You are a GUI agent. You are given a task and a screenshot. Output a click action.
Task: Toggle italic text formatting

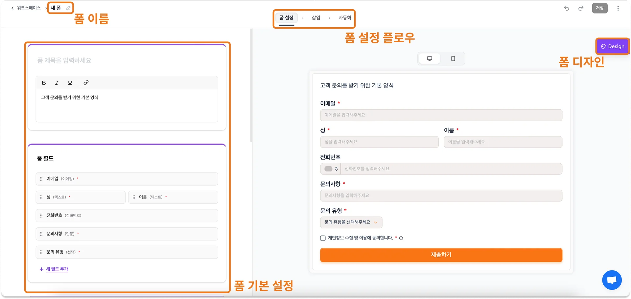[x=57, y=83]
